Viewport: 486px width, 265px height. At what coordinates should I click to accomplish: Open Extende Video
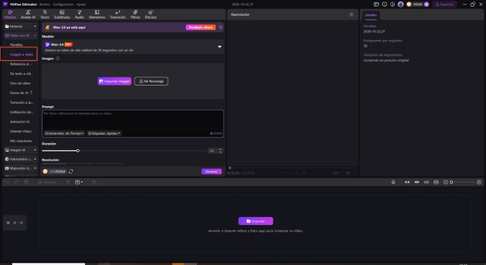21,131
